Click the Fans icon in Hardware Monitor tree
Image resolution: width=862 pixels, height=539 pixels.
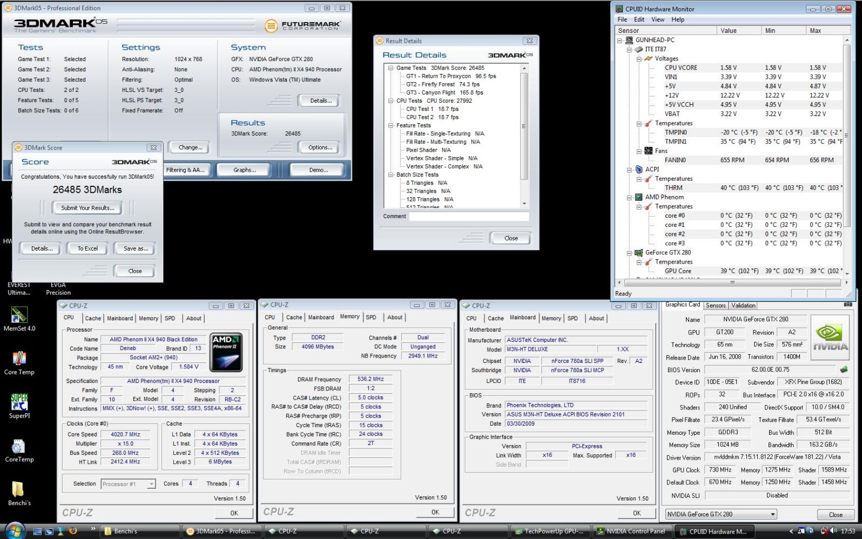648,151
